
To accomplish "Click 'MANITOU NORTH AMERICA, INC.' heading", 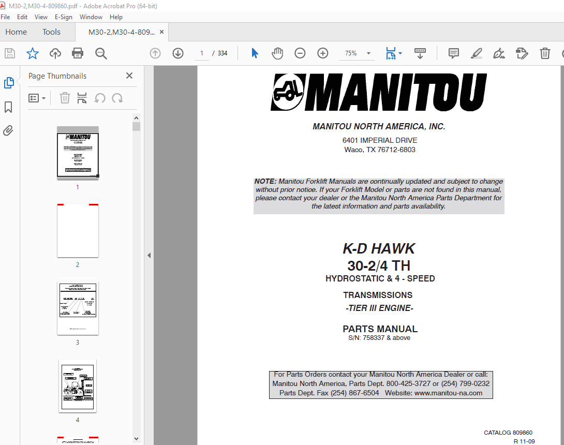I will pos(379,127).
